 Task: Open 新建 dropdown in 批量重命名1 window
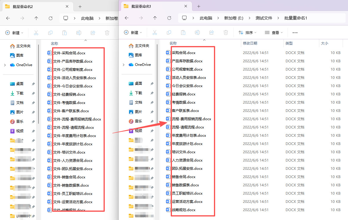133,32
